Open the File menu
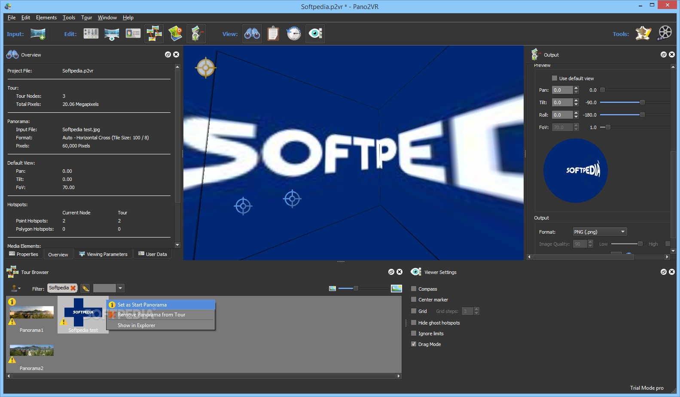Viewport: 680px width, 397px height. tap(12, 18)
